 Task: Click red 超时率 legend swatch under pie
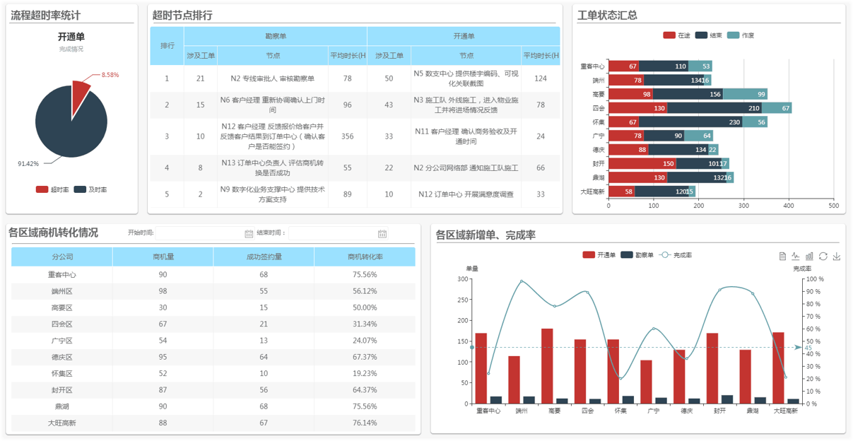click(42, 189)
